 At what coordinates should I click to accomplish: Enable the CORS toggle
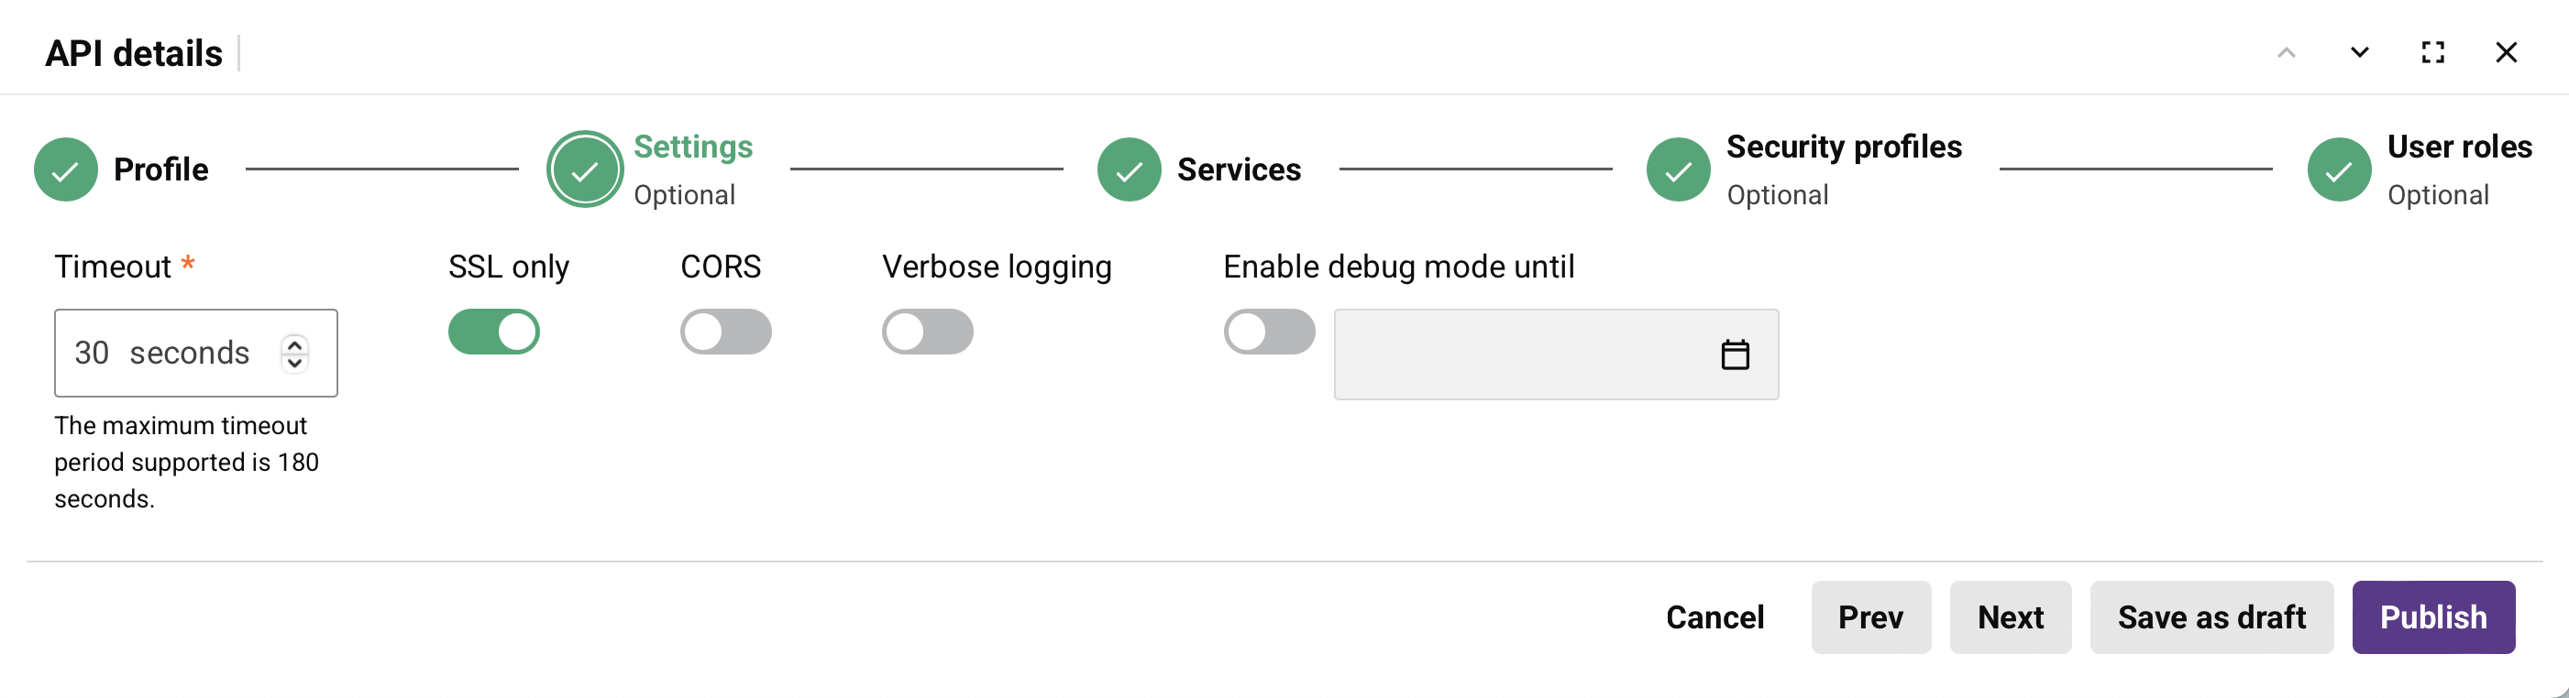[725, 332]
